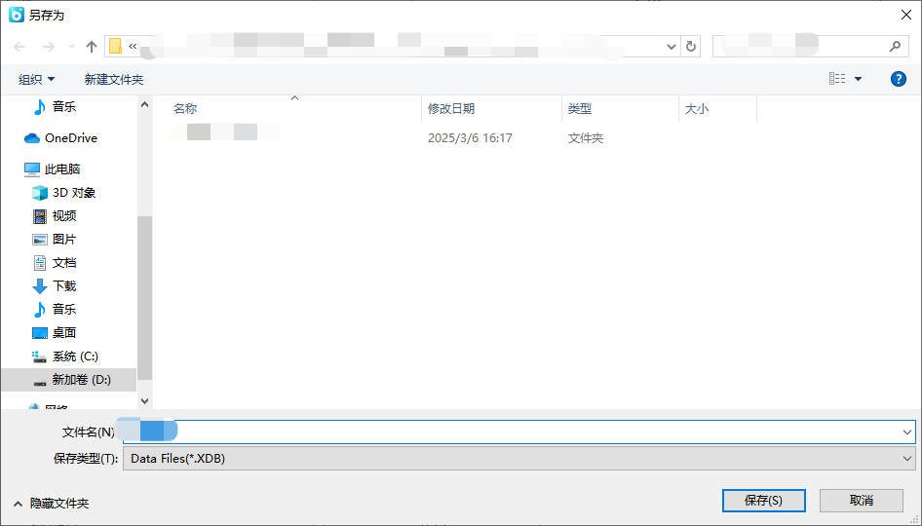Click the 此电脑 computer icon
The height and width of the screenshot is (526, 922).
(x=32, y=169)
